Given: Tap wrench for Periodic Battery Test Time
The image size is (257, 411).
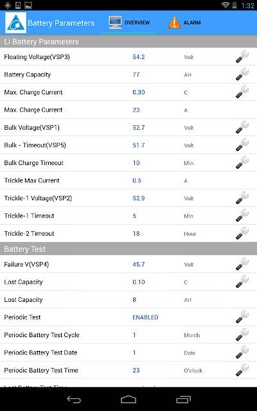Looking at the screenshot, I should point(242,370).
